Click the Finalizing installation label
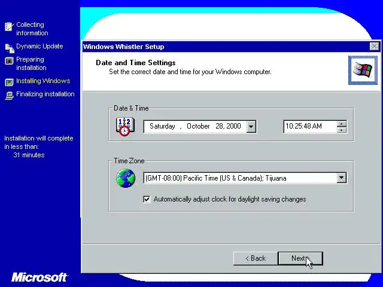 (45, 94)
